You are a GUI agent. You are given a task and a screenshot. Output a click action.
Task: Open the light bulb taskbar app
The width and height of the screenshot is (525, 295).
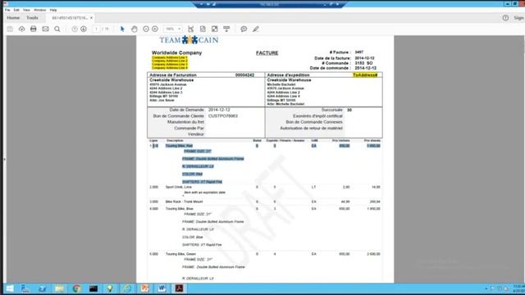[x=110, y=288]
